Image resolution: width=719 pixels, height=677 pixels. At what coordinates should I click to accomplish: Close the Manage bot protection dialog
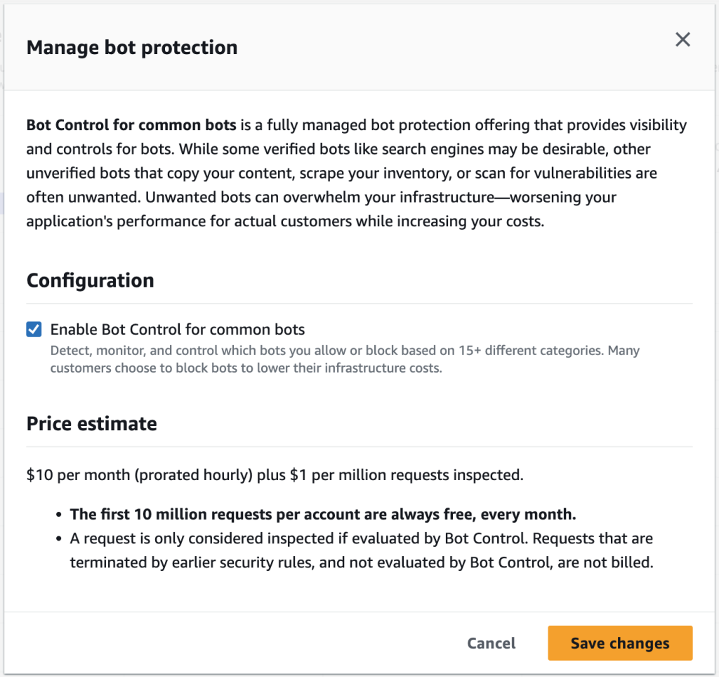tap(682, 39)
